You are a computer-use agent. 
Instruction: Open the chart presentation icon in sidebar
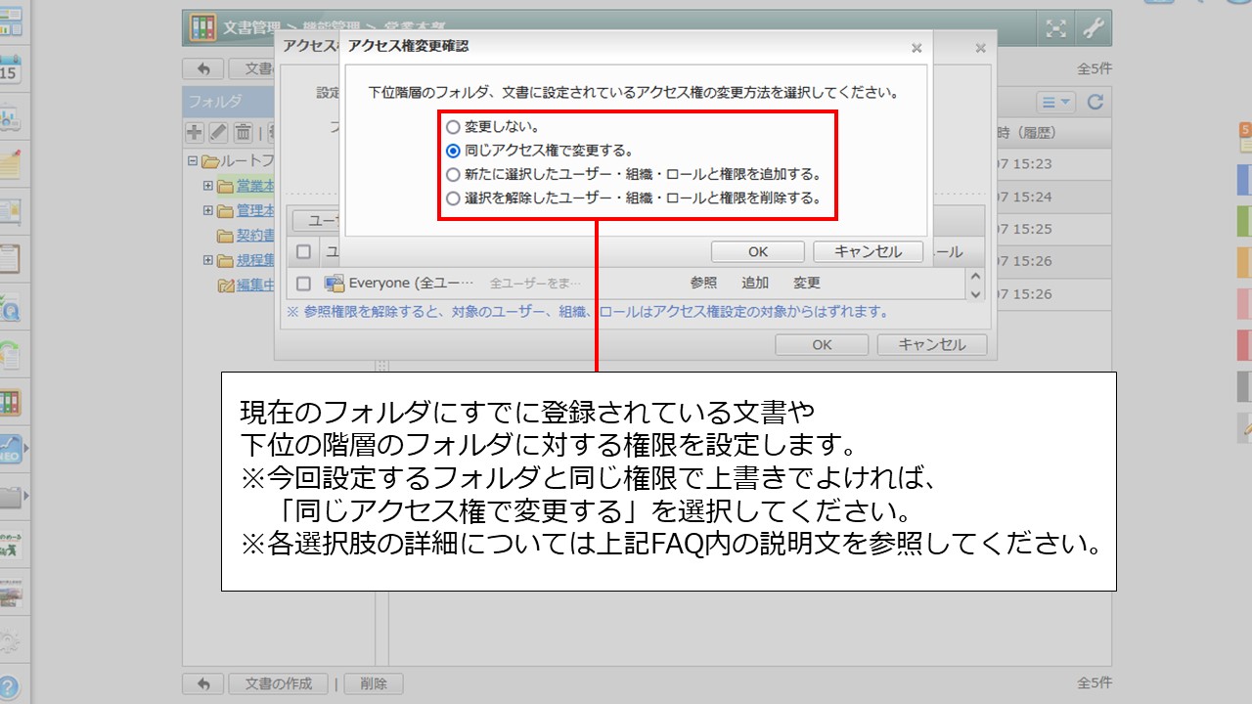(10, 117)
